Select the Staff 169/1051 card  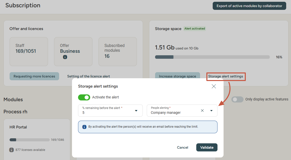[29, 51]
